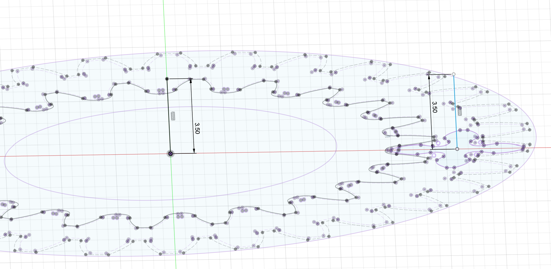Select the blue vertical sketch line
551x269 pixels.
pyautogui.click(x=455, y=111)
